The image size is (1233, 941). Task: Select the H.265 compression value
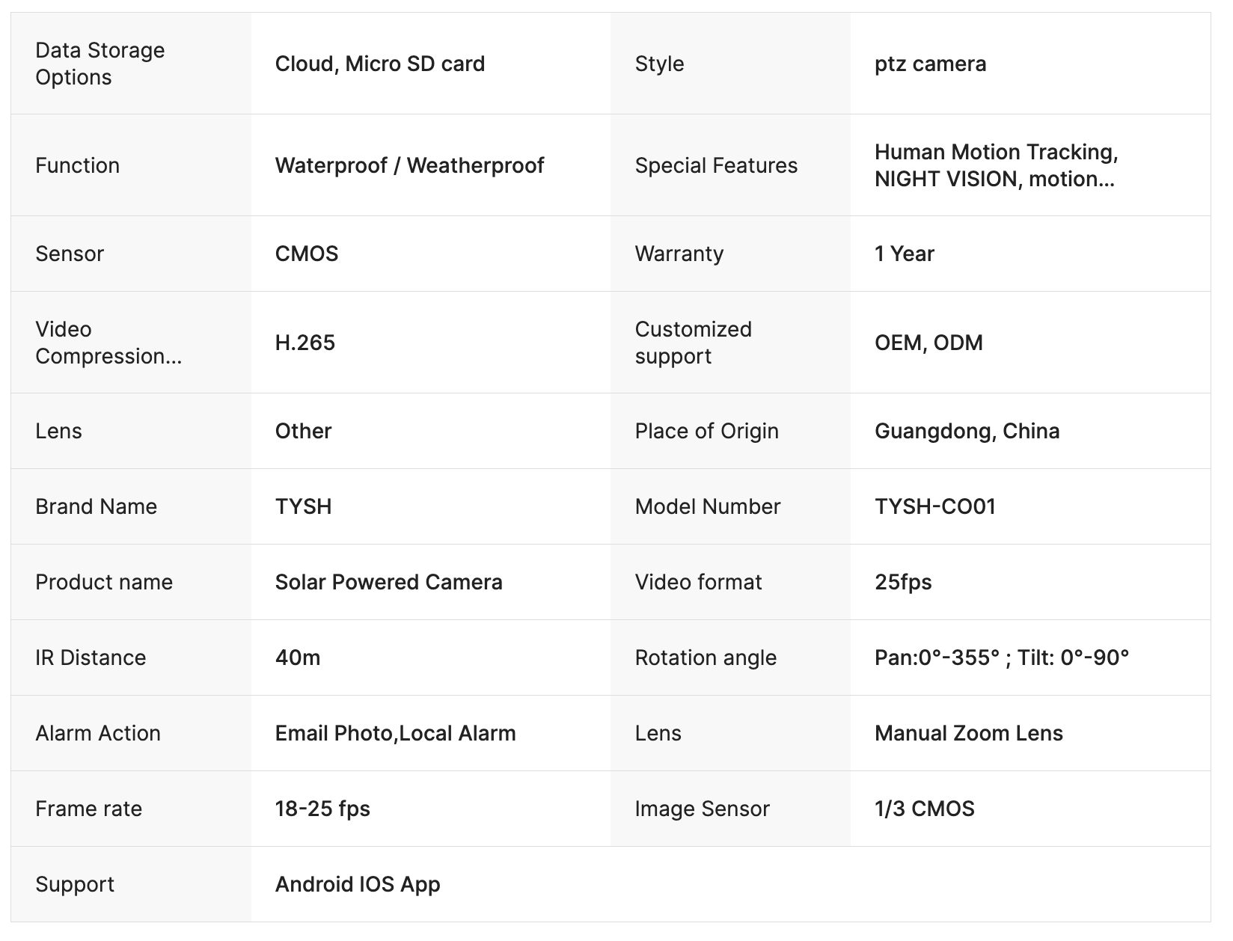point(305,343)
